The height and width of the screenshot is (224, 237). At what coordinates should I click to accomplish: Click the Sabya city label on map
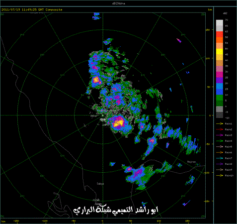100,184
